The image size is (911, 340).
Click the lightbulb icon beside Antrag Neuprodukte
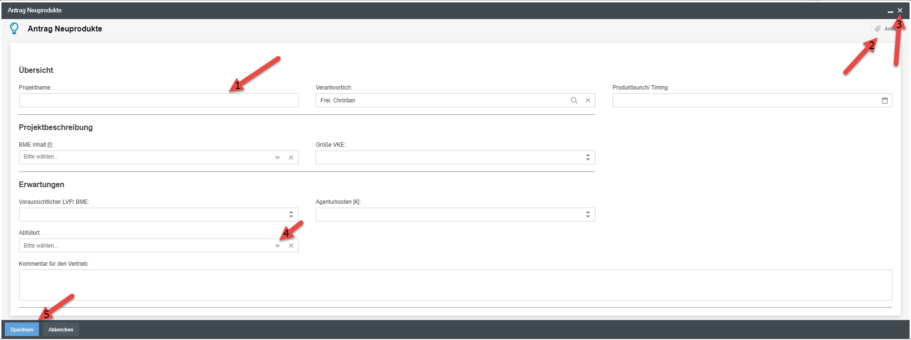(14, 29)
